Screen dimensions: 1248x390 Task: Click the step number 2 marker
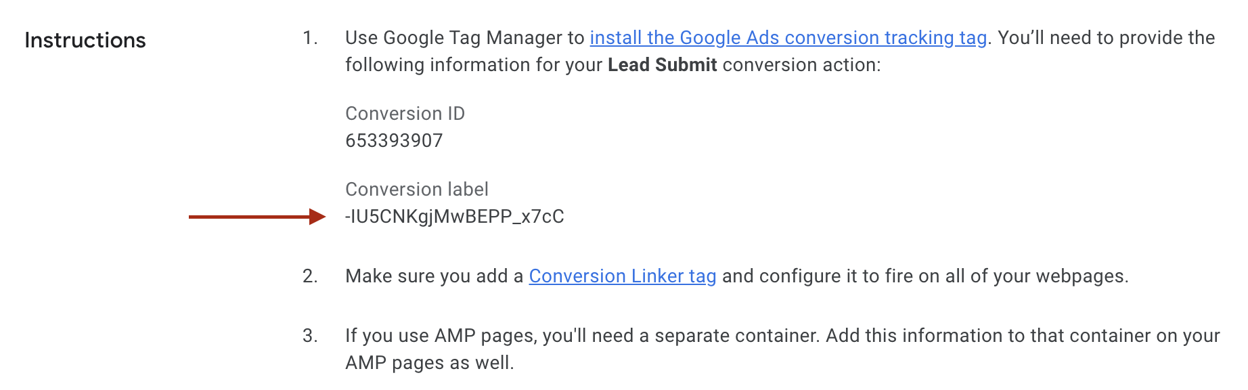310,276
